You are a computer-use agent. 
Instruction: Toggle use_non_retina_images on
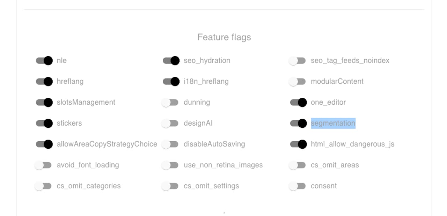(x=170, y=165)
